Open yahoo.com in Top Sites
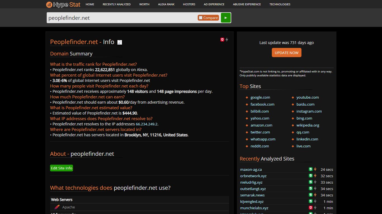This screenshot has height=214, width=382. 260,118
